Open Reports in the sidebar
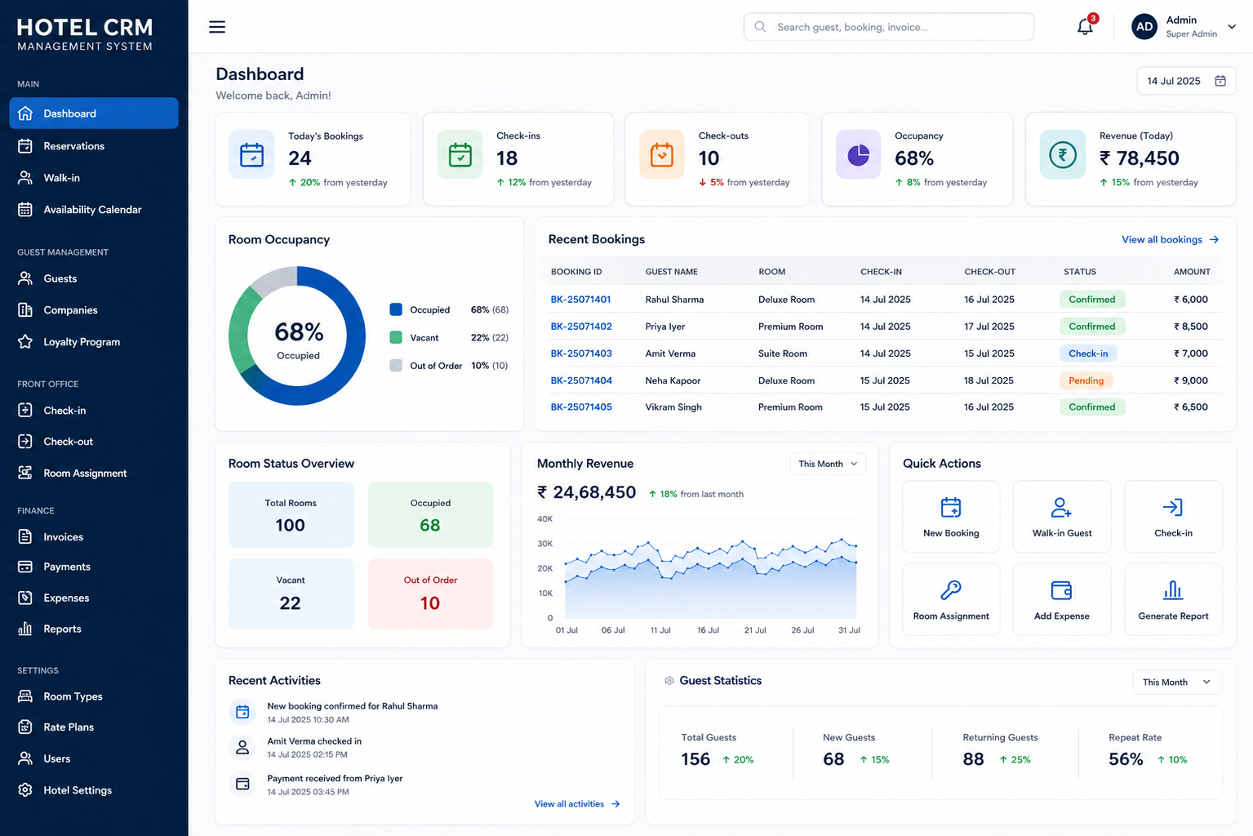The width and height of the screenshot is (1253, 836). [94, 629]
